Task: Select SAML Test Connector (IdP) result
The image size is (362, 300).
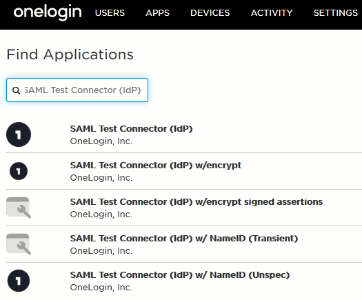Action: (x=131, y=129)
